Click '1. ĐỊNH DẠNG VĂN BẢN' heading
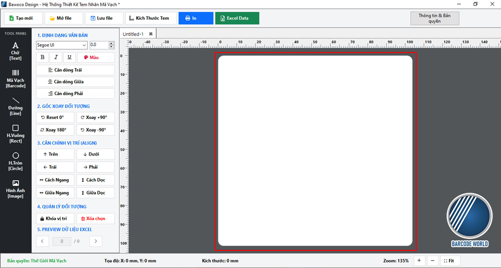This screenshot has height=268, width=501. click(62, 35)
